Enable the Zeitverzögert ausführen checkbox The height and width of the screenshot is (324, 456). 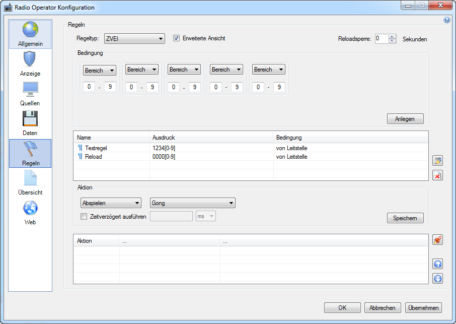click(84, 216)
